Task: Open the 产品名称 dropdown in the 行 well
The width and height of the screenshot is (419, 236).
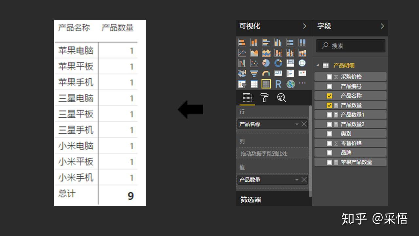Action: (297, 124)
